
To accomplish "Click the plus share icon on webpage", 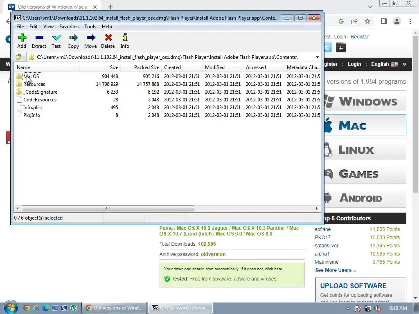I will click(341, 48).
